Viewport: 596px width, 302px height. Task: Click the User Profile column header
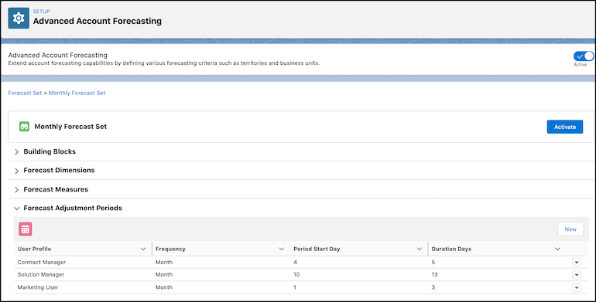point(34,249)
